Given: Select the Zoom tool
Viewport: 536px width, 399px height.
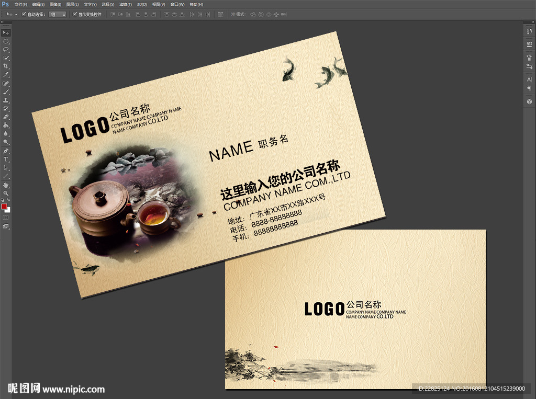Looking at the screenshot, I should coord(6,193).
